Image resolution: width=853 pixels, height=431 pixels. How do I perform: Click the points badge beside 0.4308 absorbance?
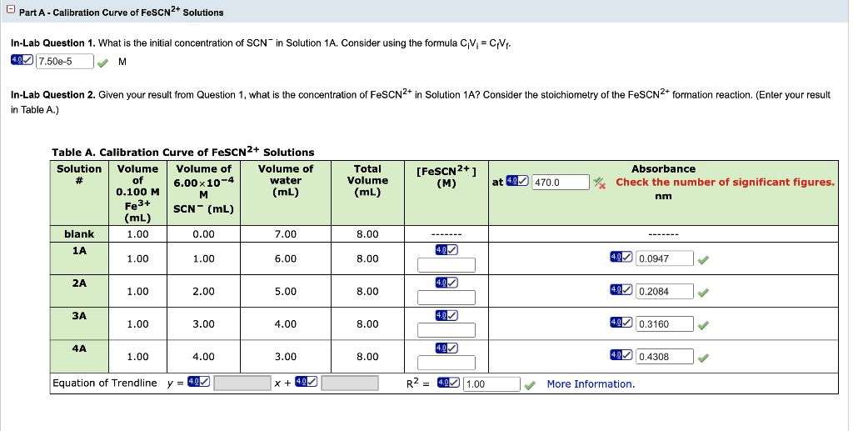click(621, 354)
